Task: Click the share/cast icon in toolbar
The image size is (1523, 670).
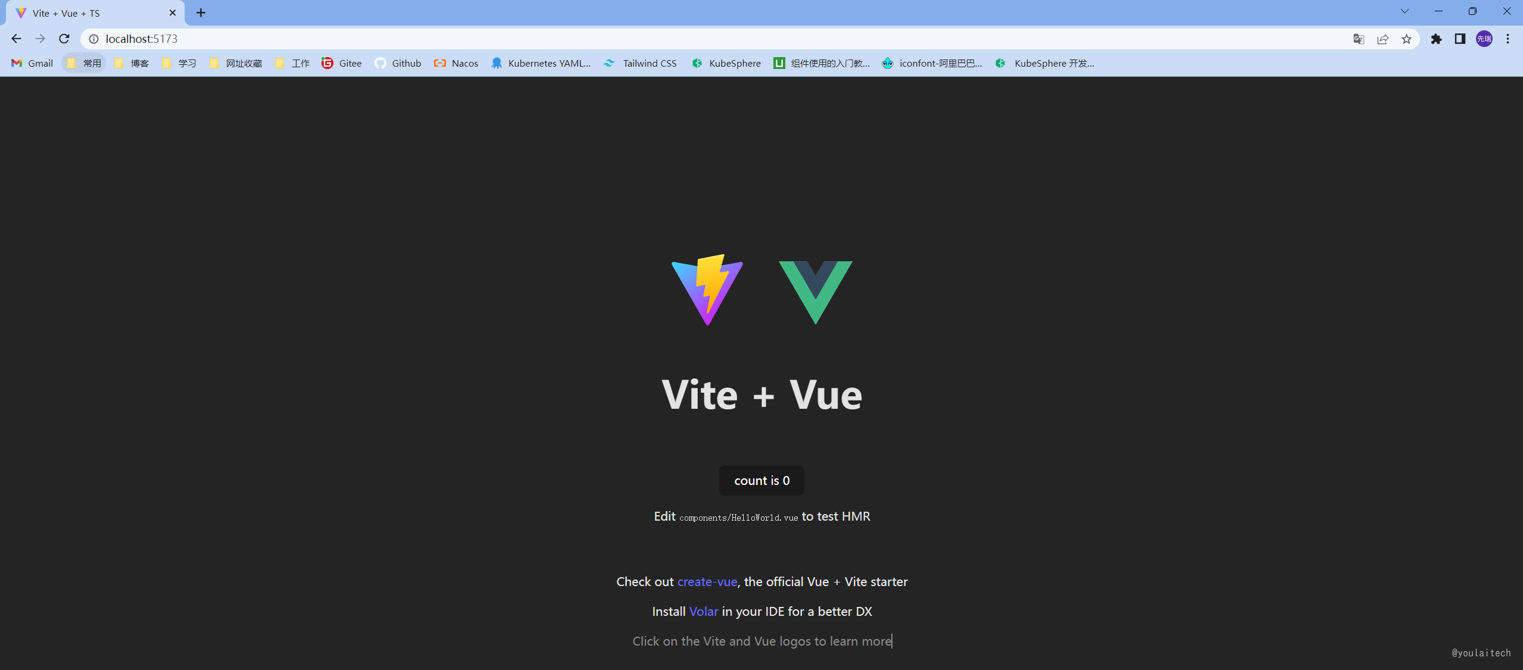Action: pyautogui.click(x=1383, y=39)
